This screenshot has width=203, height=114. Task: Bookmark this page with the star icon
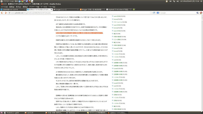tap(150, 13)
